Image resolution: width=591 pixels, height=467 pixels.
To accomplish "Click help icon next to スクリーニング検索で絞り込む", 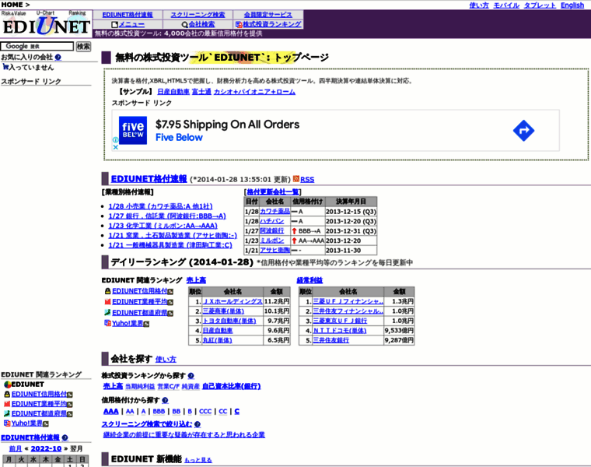I will 198,424.
